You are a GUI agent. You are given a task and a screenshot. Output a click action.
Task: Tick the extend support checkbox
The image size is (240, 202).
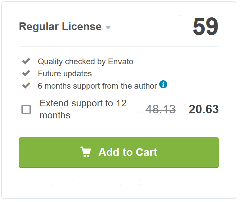(26, 109)
